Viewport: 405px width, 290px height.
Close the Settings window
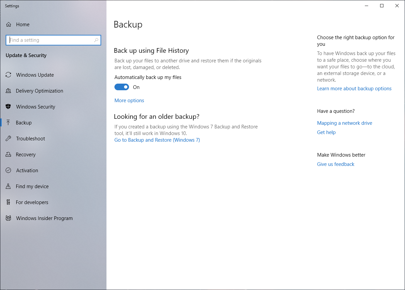pyautogui.click(x=397, y=6)
